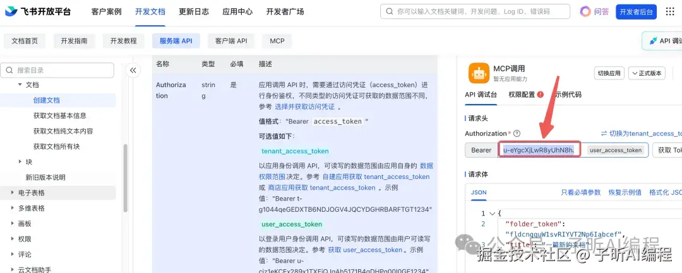Open 开发文档 in the top navigation
The width and height of the screenshot is (682, 273).
150,12
